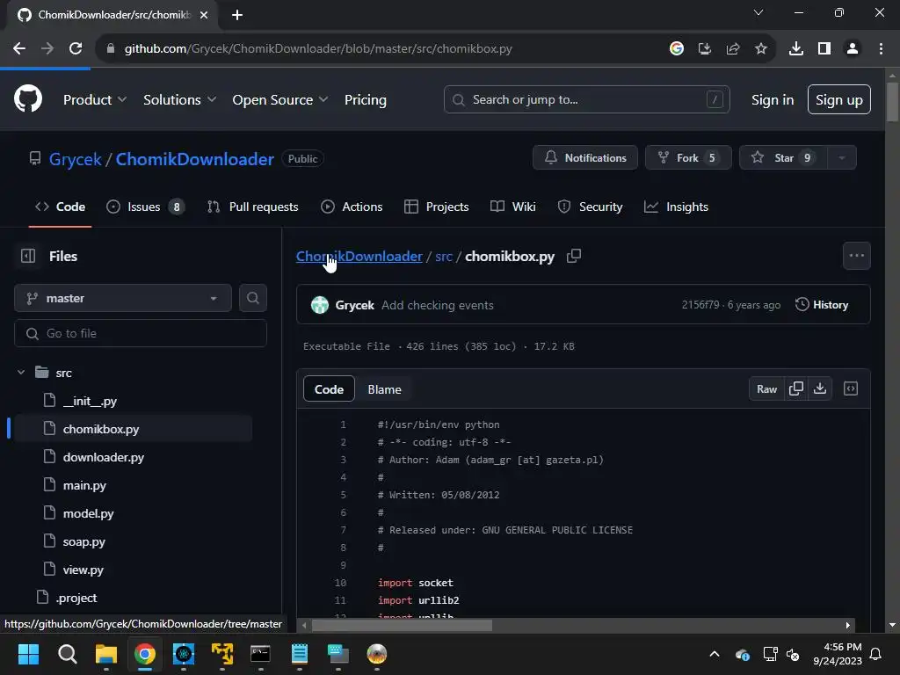Click install app icon in address bar
Screen dimensions: 900x675
tap(705, 49)
